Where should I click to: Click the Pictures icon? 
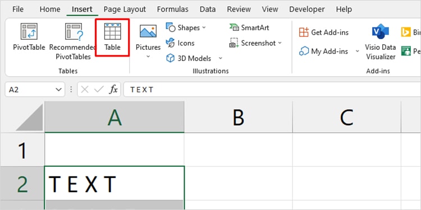(x=148, y=31)
